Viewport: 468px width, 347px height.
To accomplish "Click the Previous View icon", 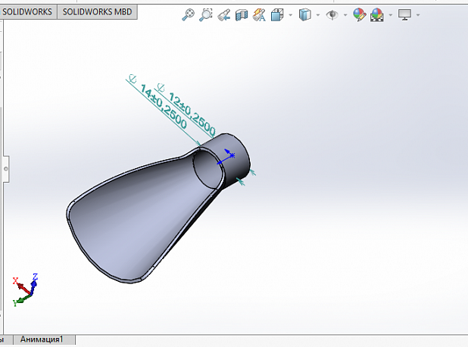I will click(223, 14).
